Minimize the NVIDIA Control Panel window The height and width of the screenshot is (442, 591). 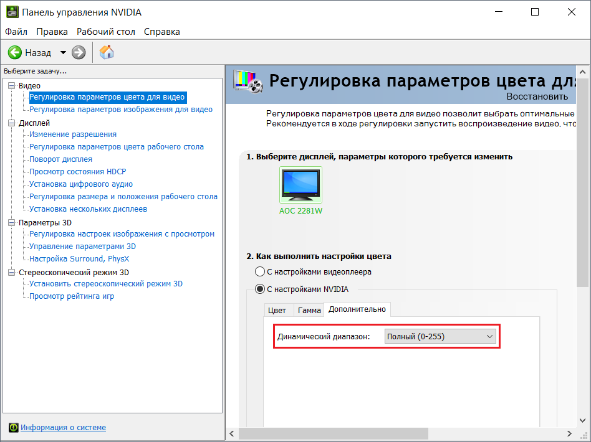pyautogui.click(x=499, y=12)
